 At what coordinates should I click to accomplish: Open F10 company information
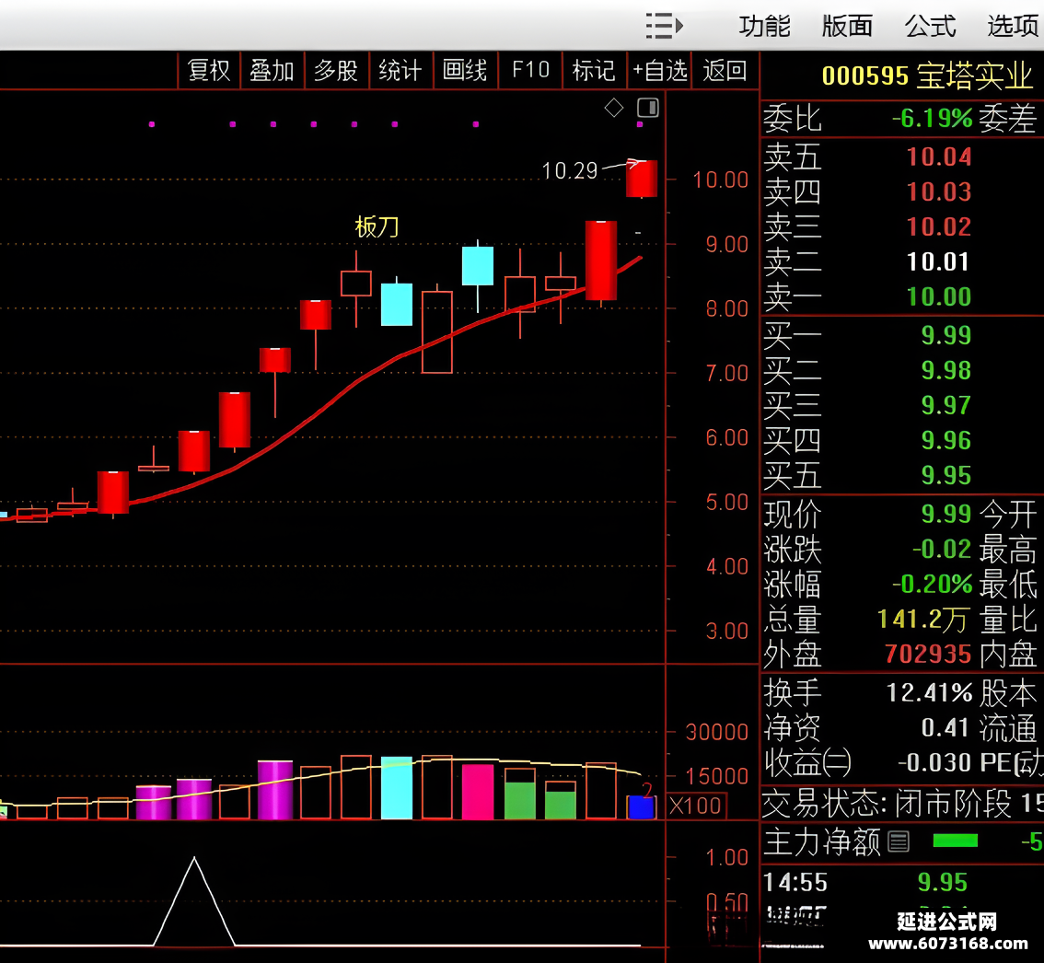(530, 70)
